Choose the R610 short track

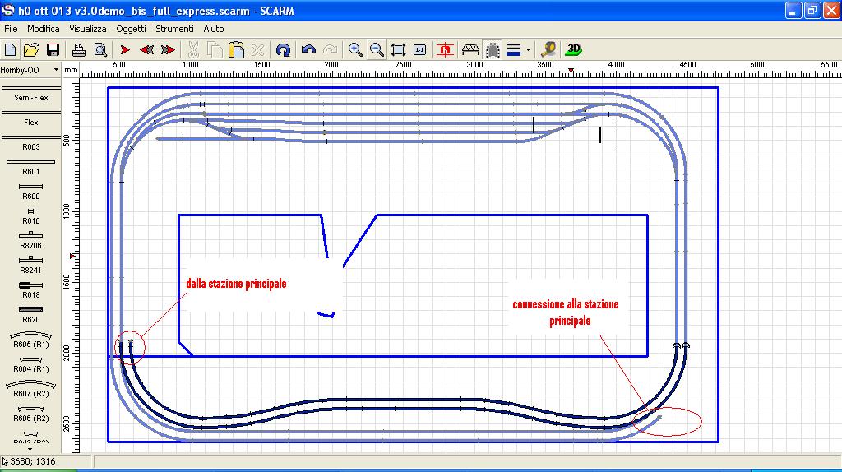pos(30,216)
